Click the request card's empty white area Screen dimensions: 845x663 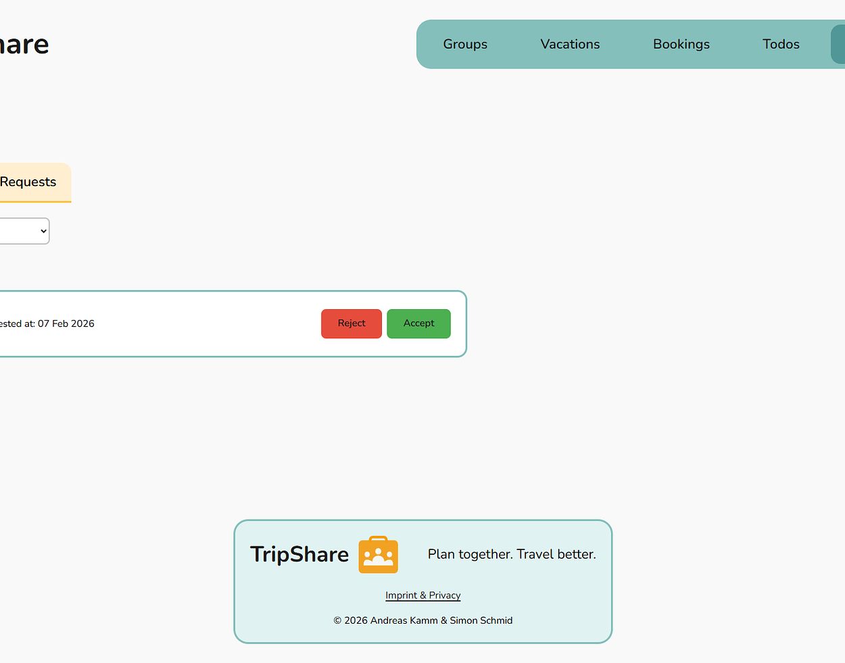coord(203,324)
